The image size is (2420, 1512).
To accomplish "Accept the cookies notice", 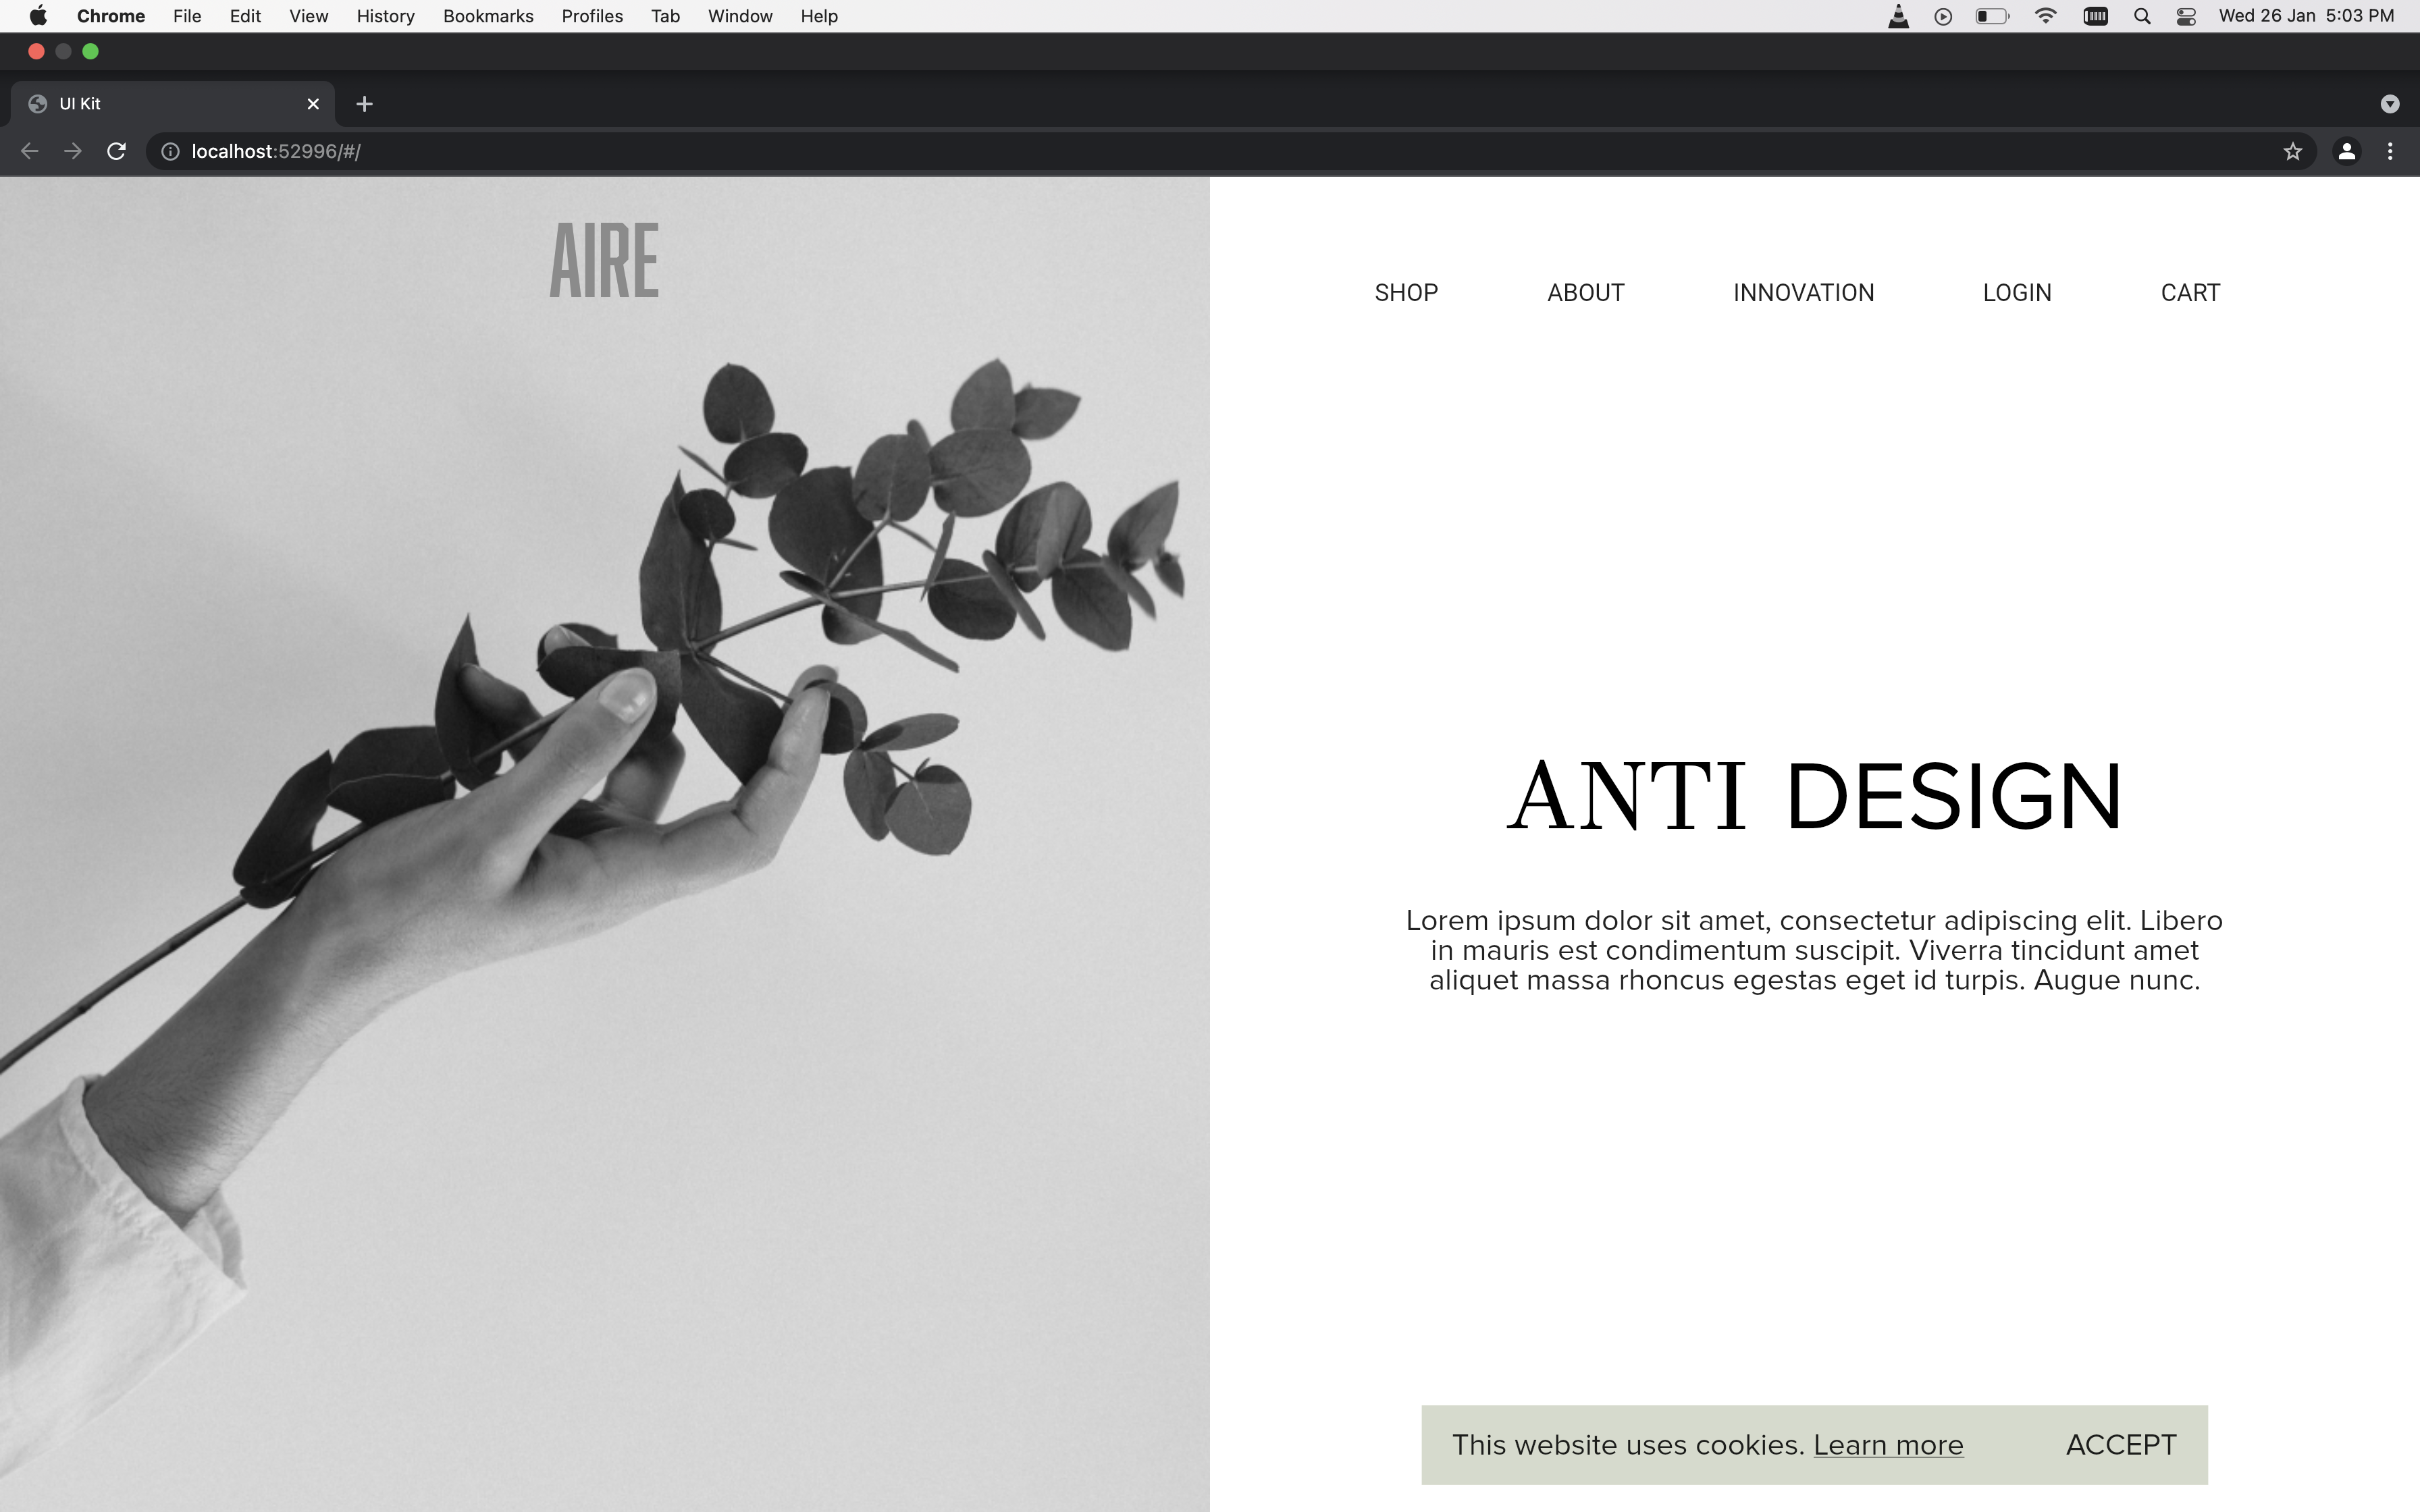I will click(x=2120, y=1445).
